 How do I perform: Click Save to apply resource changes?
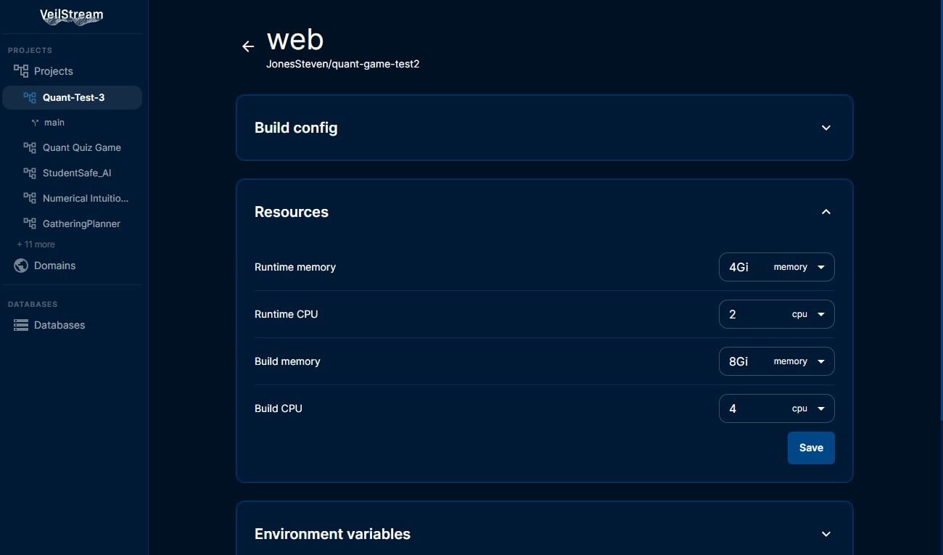[x=810, y=448]
